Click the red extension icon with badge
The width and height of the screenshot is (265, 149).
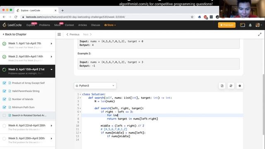point(205,17)
